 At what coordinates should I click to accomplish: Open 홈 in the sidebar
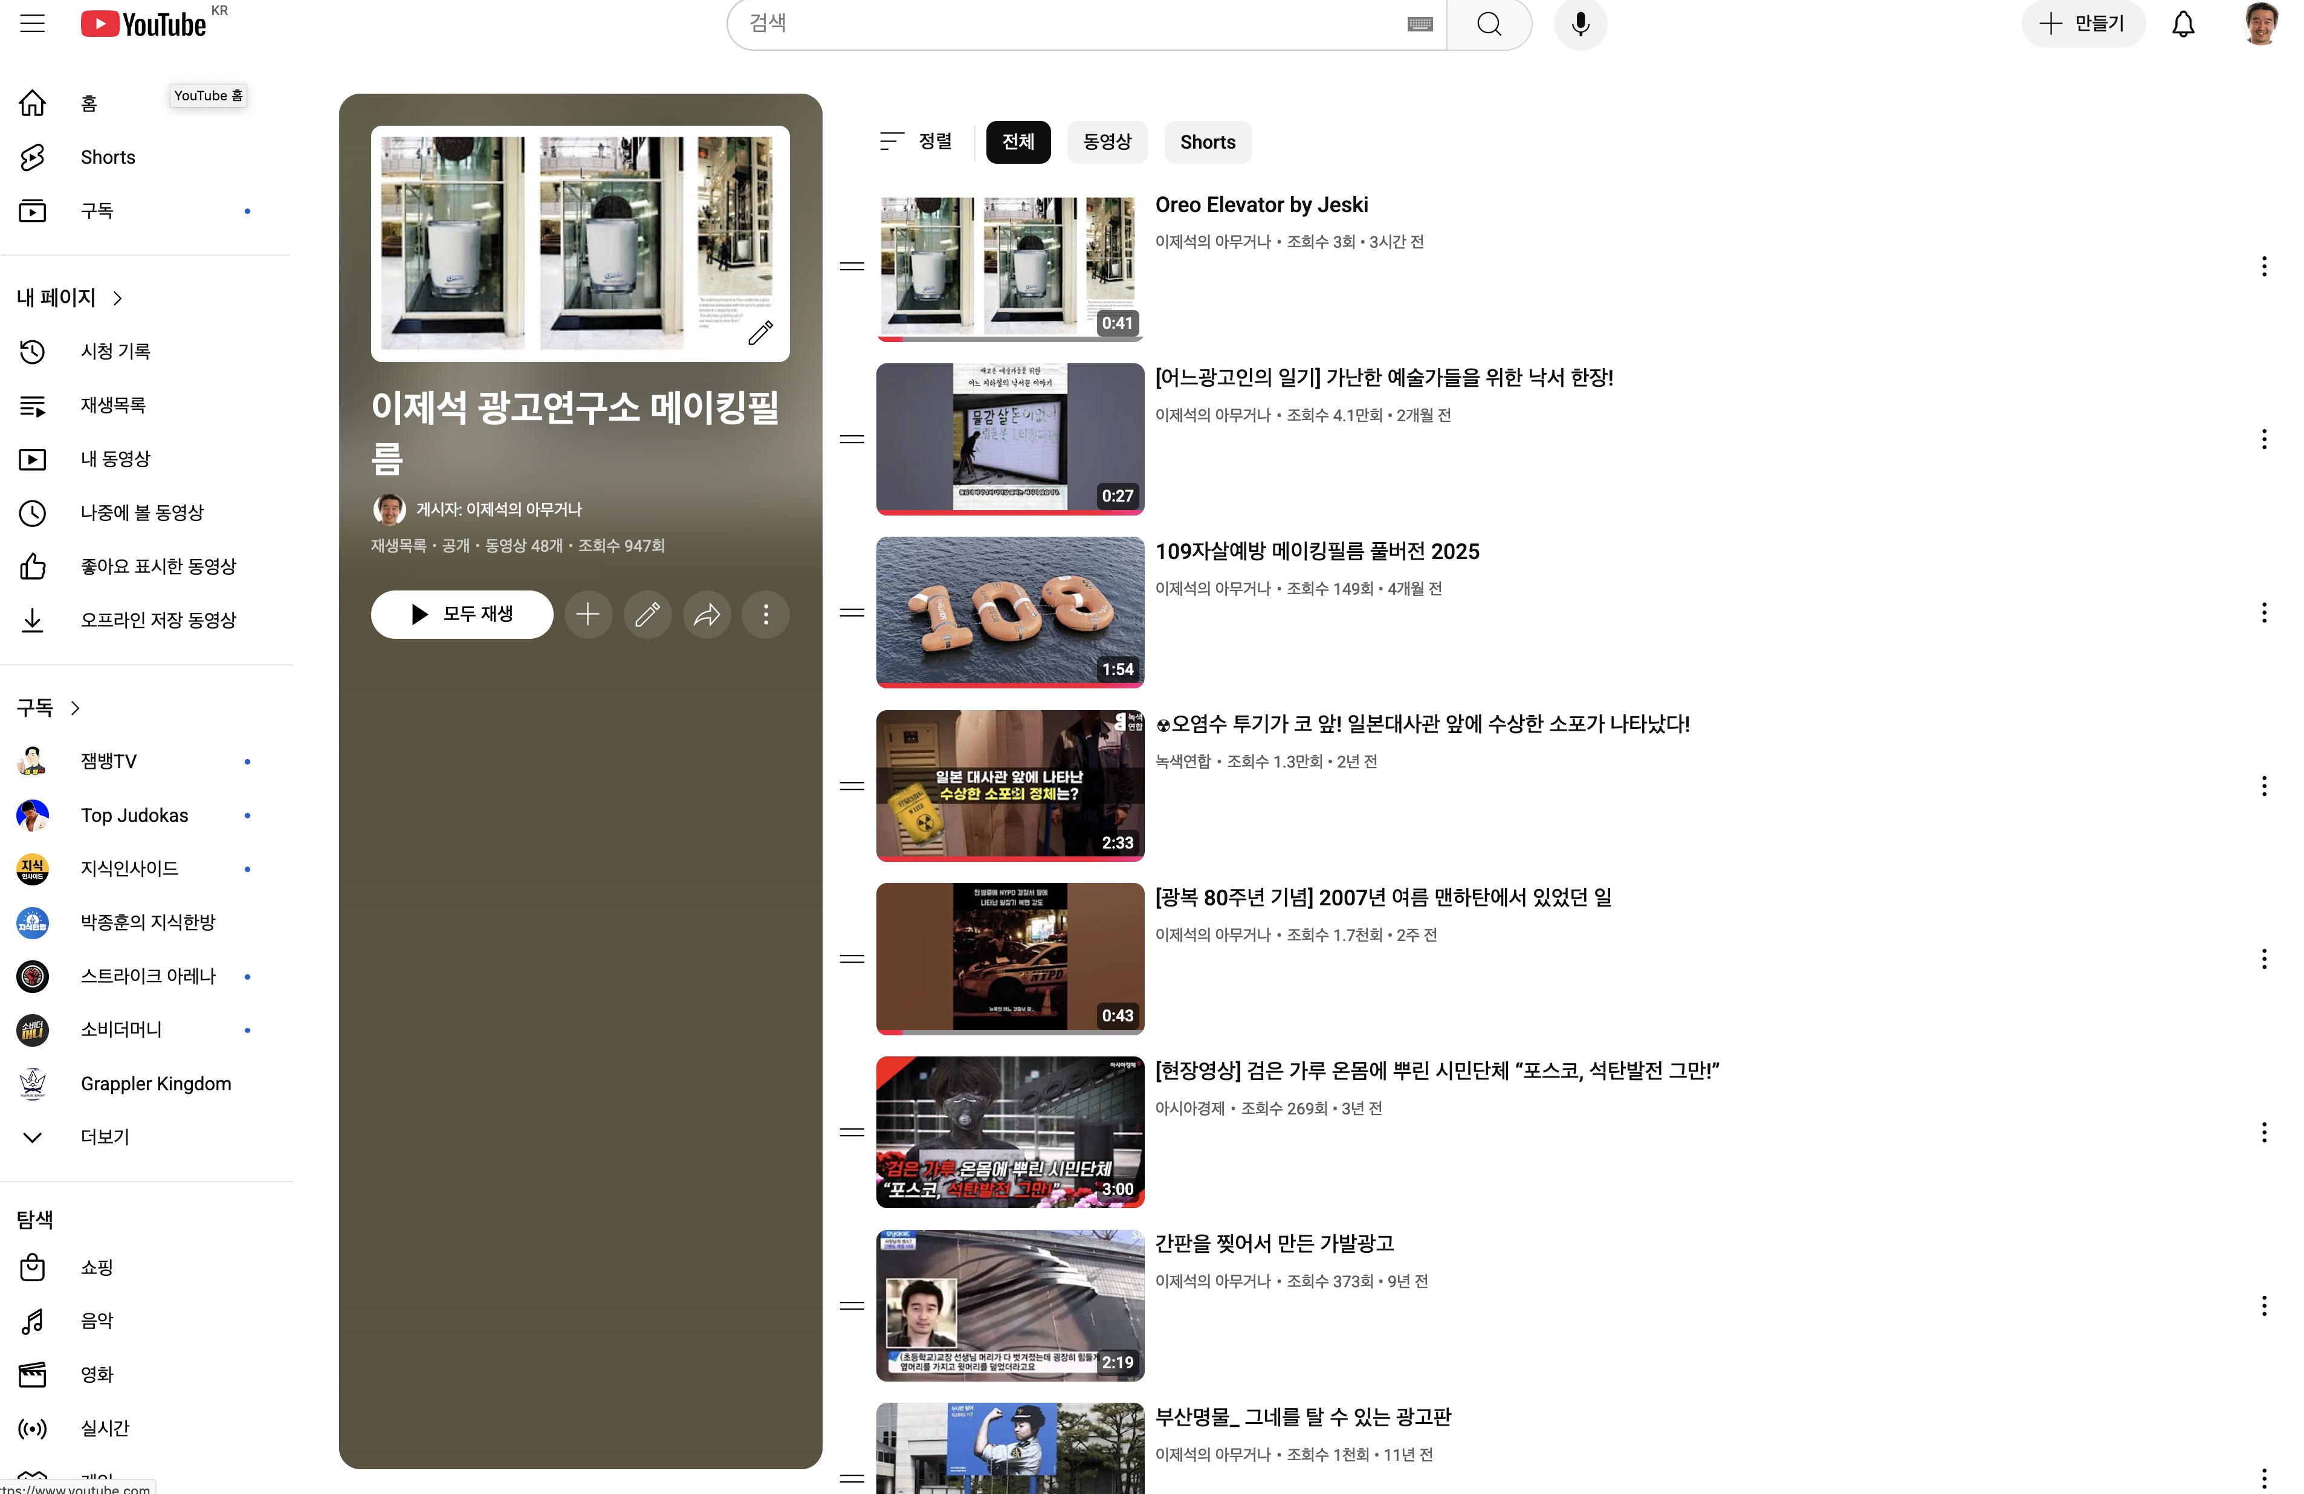(x=145, y=103)
